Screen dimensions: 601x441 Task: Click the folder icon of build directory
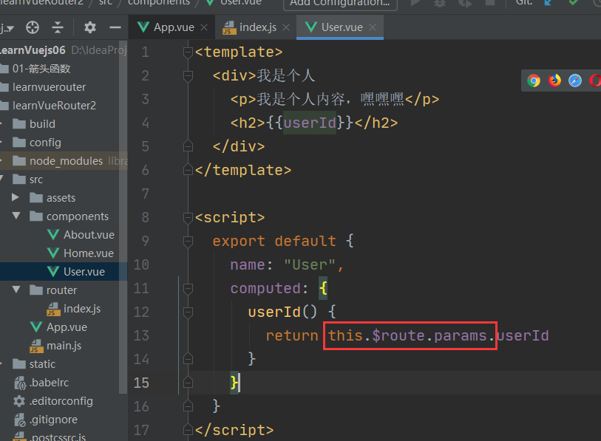click(19, 124)
